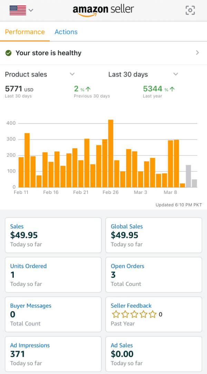
Task: Tap the Amazon Seller logo
Action: 103,10
